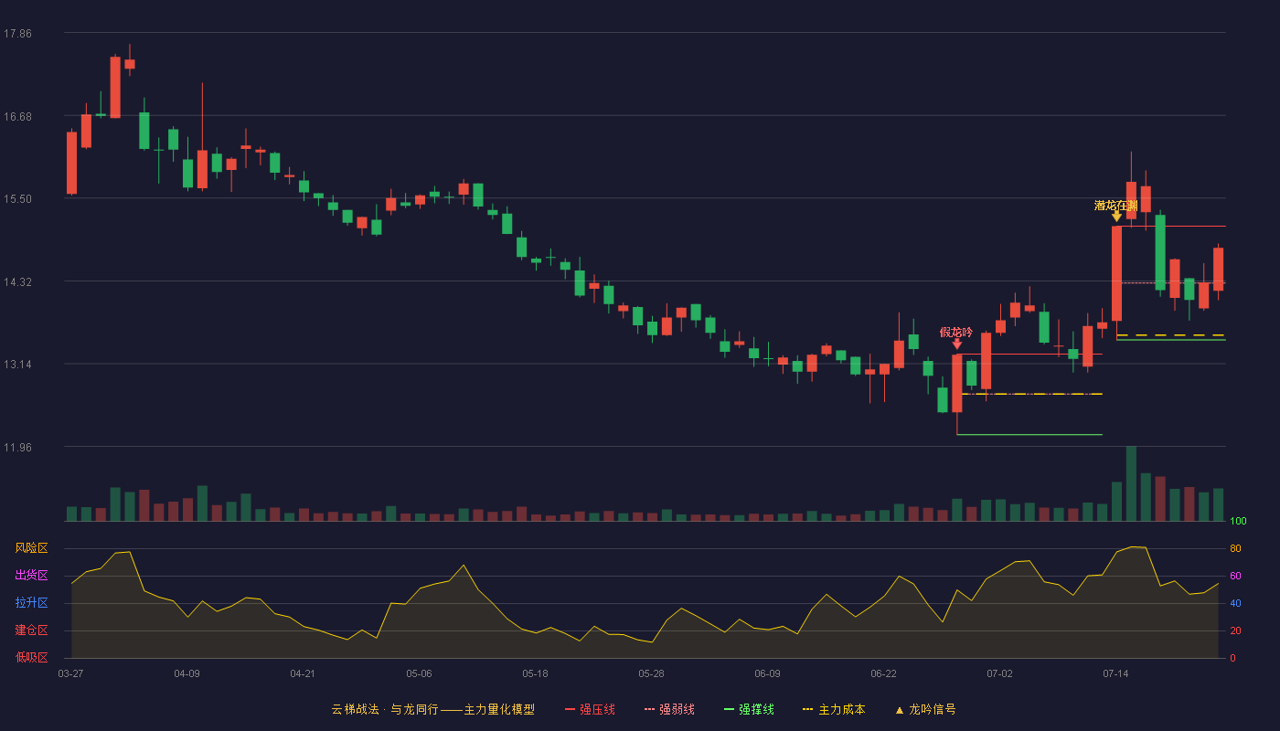Toggle the 强压线 legend entry
The height and width of the screenshot is (731, 1280).
tap(590, 709)
